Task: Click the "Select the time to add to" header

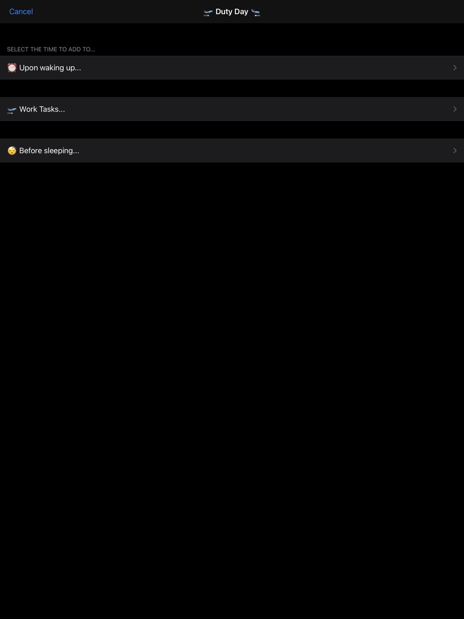Action: click(x=51, y=49)
